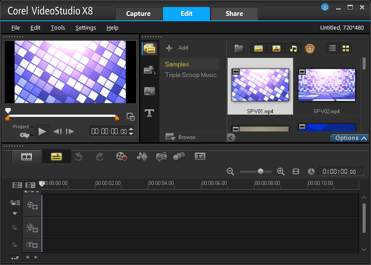The image size is (371, 265).
Task: Open the Sound Mixer icon
Action: pos(142,157)
